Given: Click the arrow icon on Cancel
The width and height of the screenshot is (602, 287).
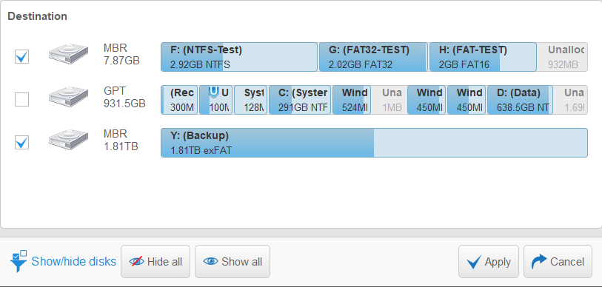Looking at the screenshot, I should [x=539, y=262].
